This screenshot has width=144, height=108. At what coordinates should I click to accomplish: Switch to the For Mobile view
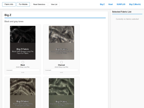(23, 5)
